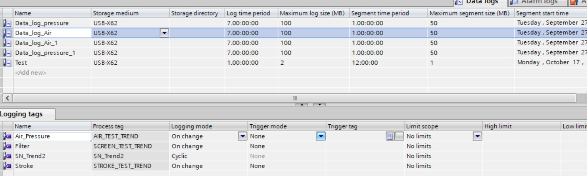
Task: Open Trigger mode dropdown for Air_Pressure
Action: 321,136
